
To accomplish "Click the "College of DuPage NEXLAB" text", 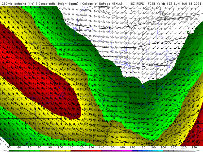I will point(103,4).
